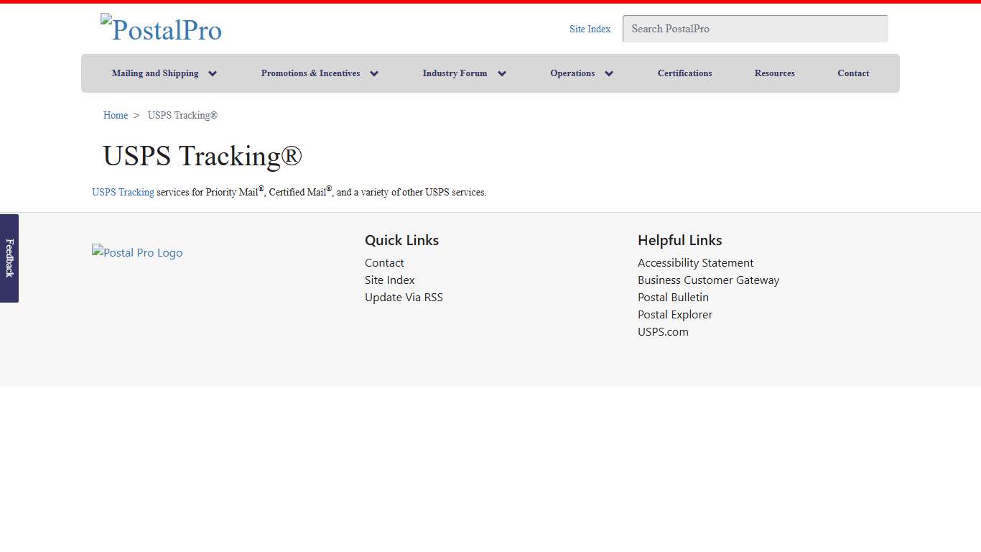981x552 pixels.
Task: Open USPS.com from Helpful Links
Action: pyautogui.click(x=663, y=331)
